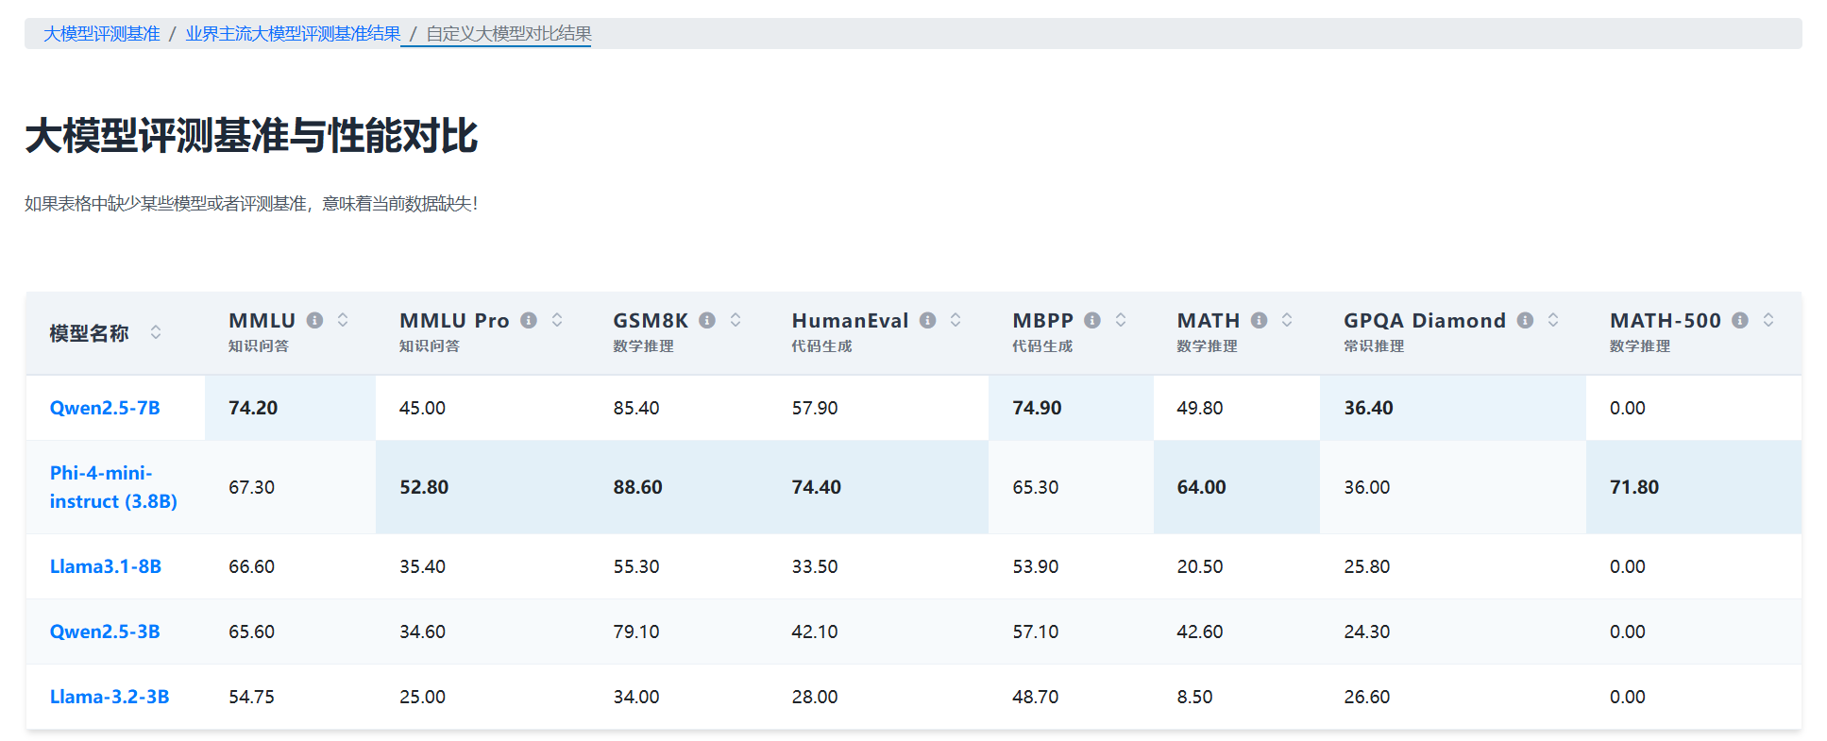Click Phi-4-mini MATH-500 score 71.80
This screenshot has height=741, width=1827.
click(1634, 487)
